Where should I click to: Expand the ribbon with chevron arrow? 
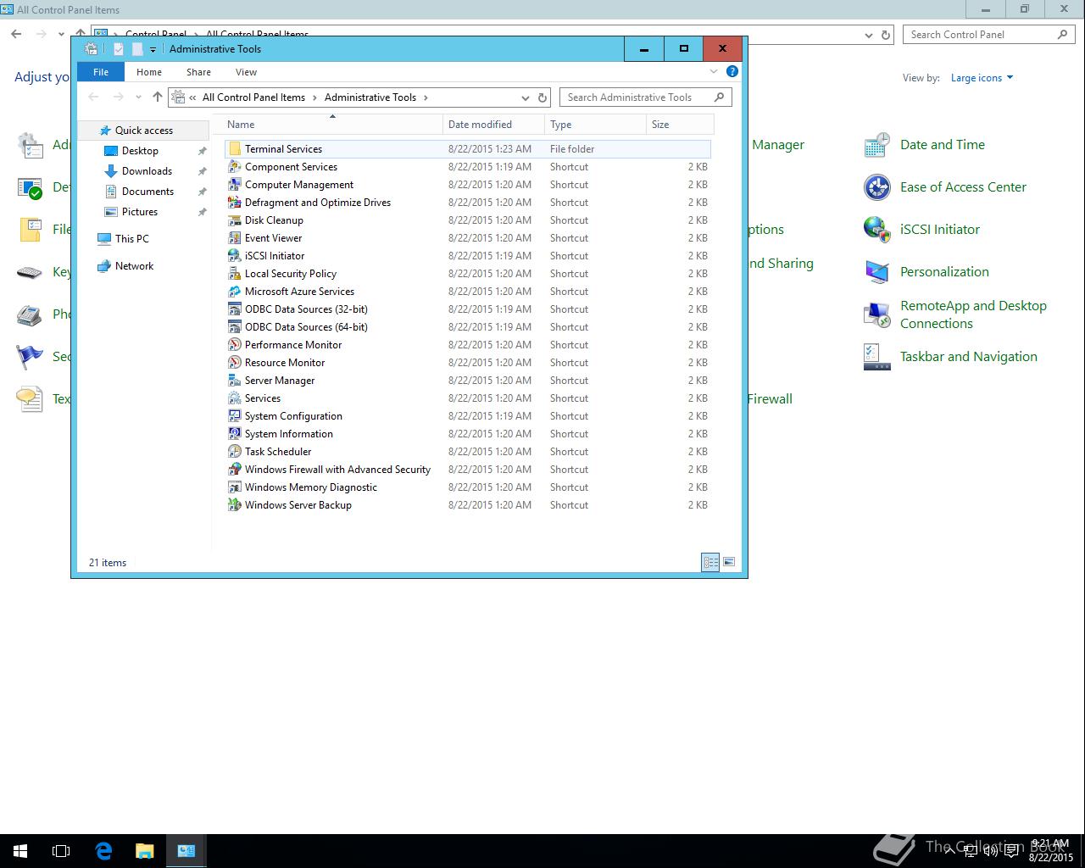[714, 72]
